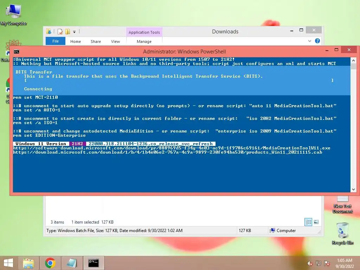Click the products_Win11_20211115.cab URL line
Image resolution: width=360 pixels, height=270 pixels.
point(168,153)
